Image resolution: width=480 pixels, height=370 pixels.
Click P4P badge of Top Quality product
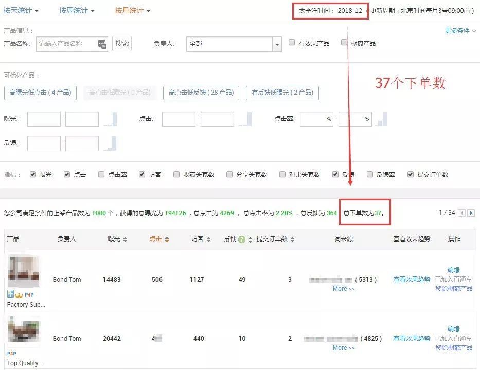(12, 354)
